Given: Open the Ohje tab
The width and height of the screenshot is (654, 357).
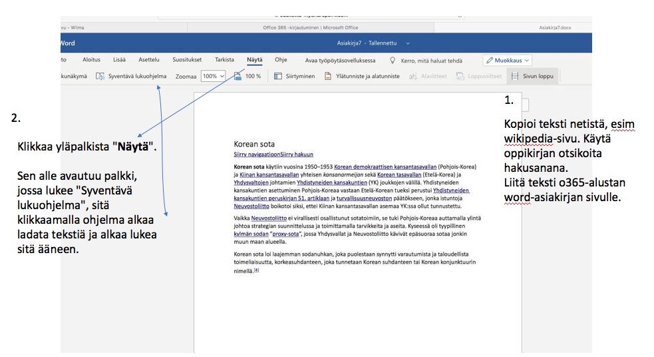Looking at the screenshot, I should click(x=281, y=60).
